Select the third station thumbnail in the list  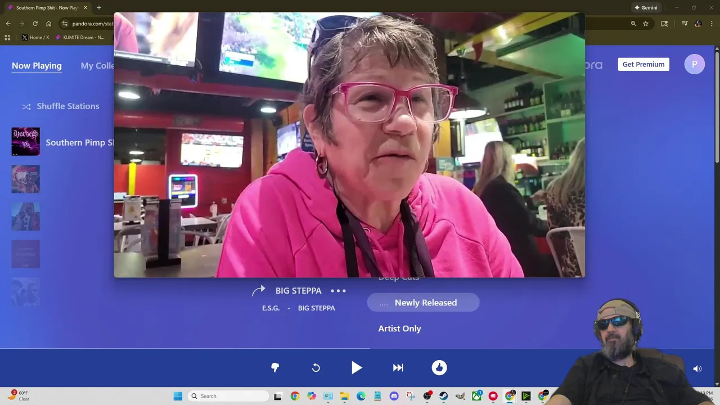pos(26,217)
